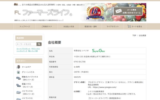
Task: Open the トップページ menu item
Action: (x=25, y=26)
